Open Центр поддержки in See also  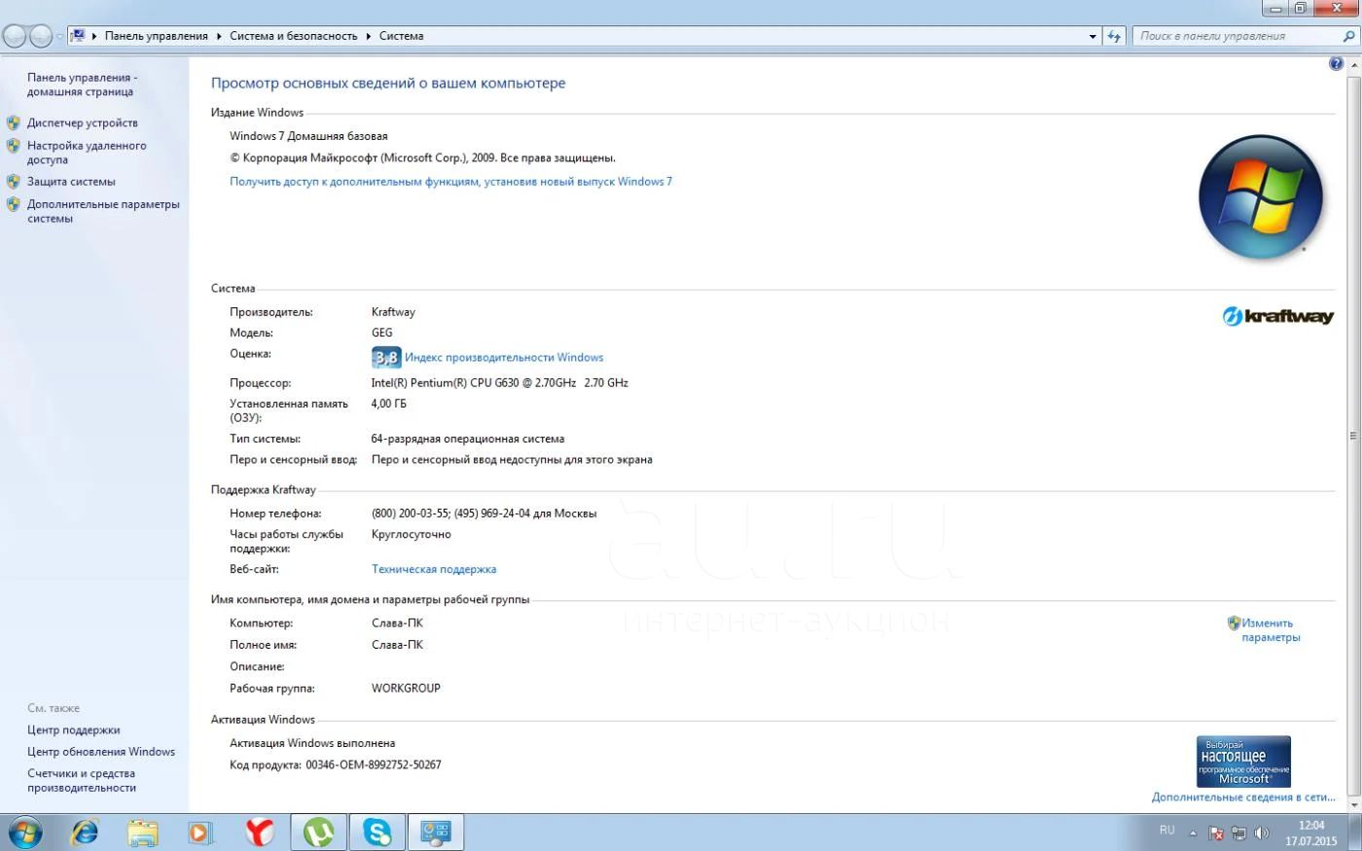click(x=74, y=730)
